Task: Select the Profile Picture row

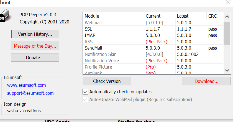Action: [153, 67]
